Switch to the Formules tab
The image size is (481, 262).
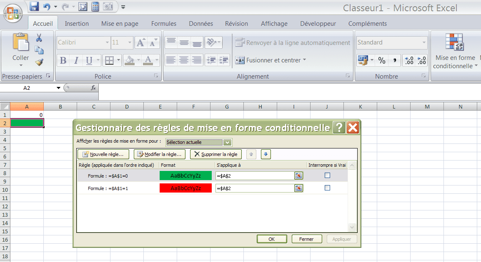164,24
